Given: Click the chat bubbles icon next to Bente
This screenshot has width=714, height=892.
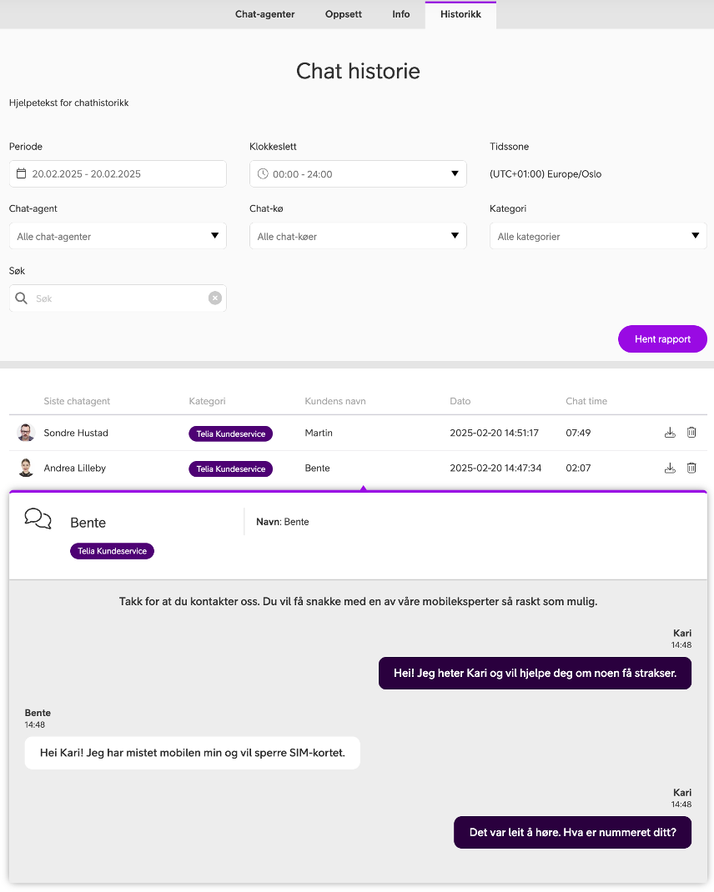Looking at the screenshot, I should click(38, 519).
